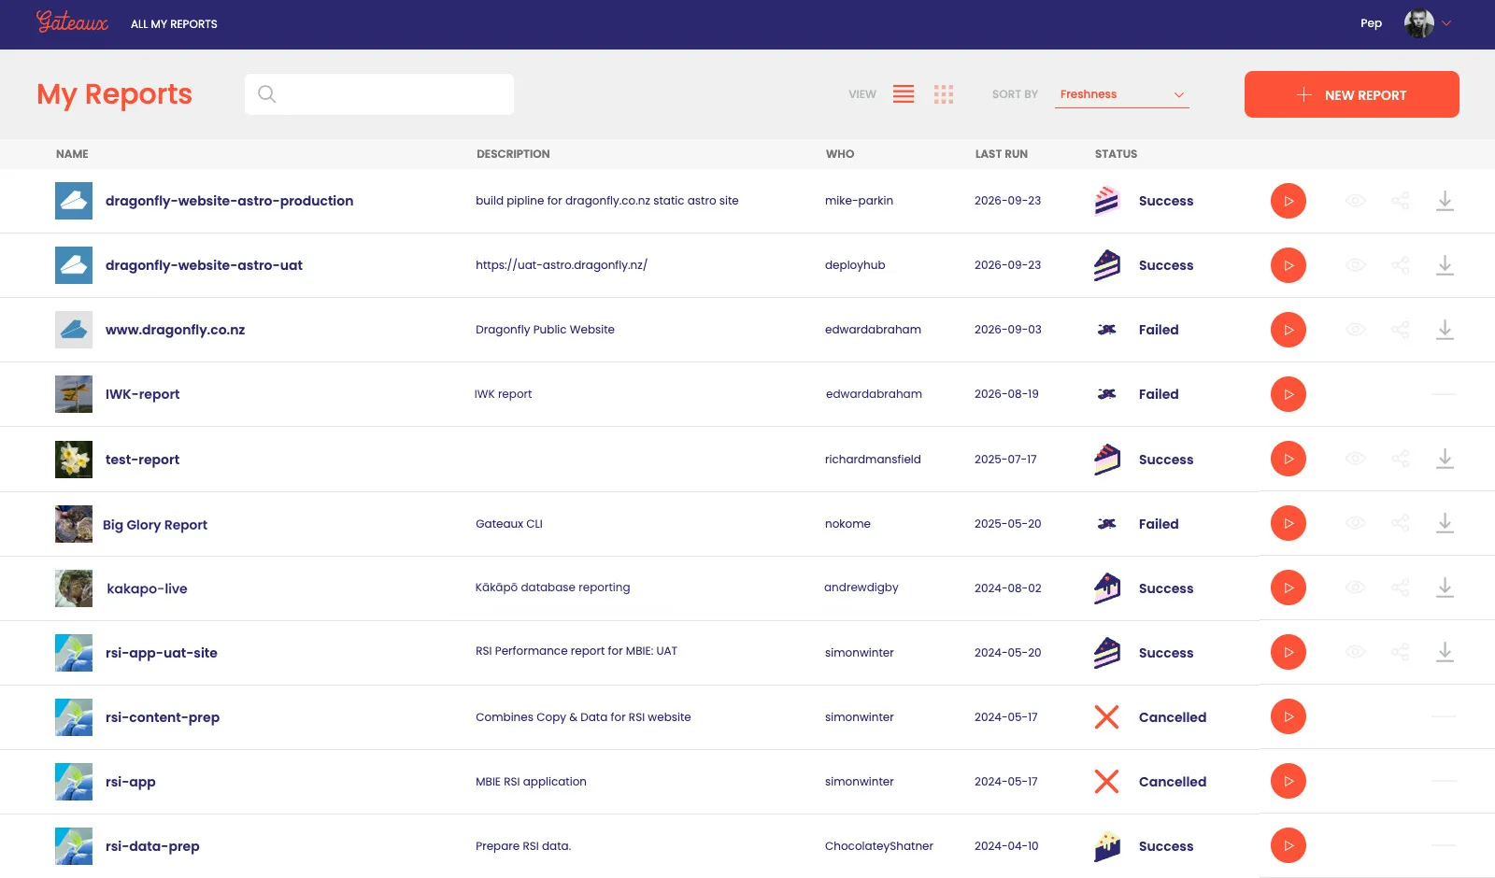The width and height of the screenshot is (1495, 878).
Task: Download the www.dragonfly.co.nz report
Action: pos(1445,330)
